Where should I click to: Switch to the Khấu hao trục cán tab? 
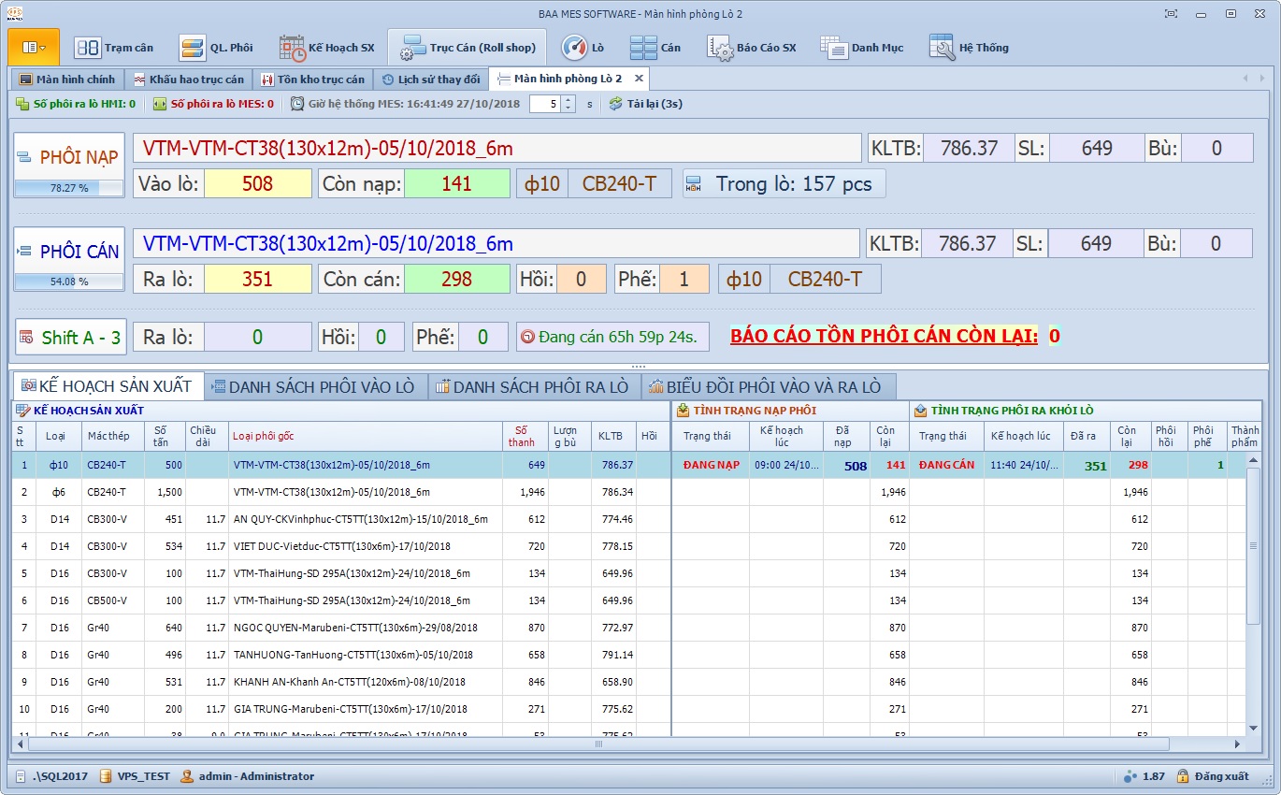coord(188,79)
